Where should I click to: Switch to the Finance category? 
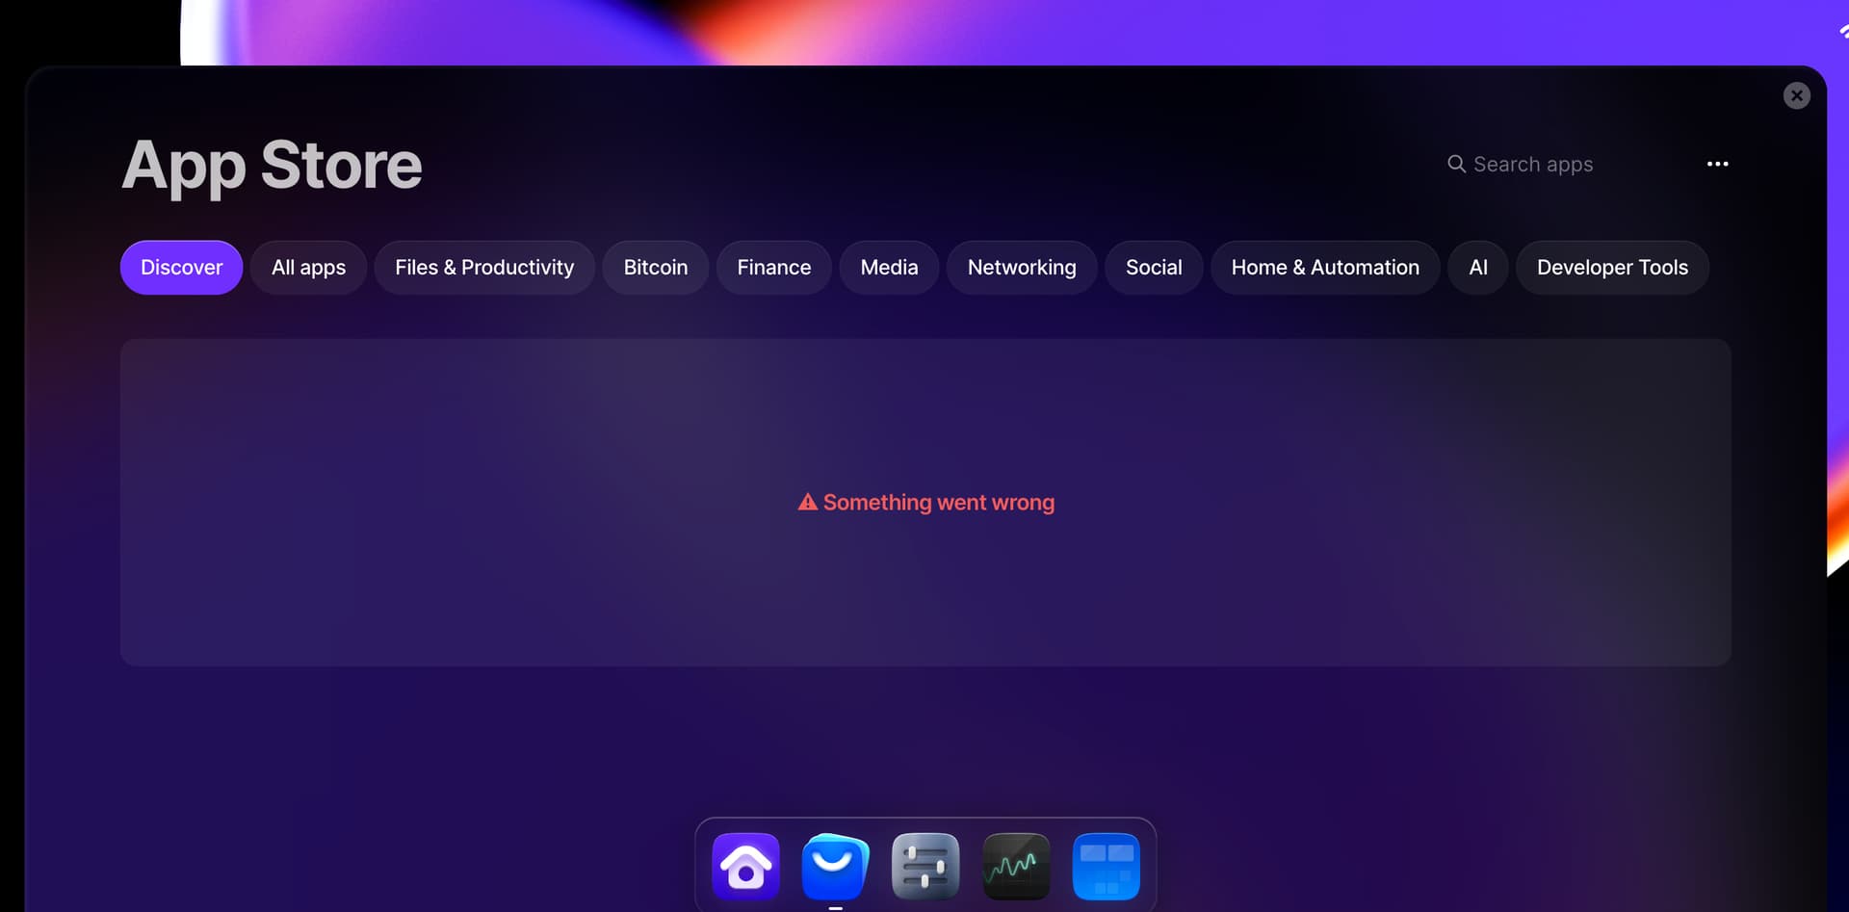click(774, 268)
